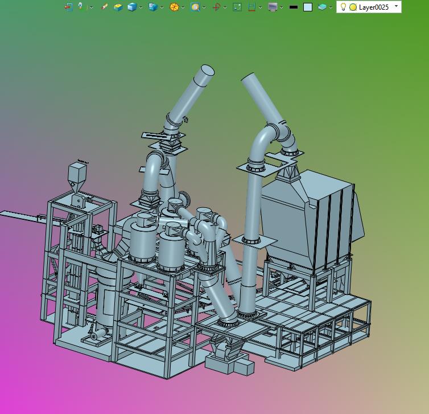The image size is (429, 414).
Task: Click the green fit-view icon
Action: [237, 7]
